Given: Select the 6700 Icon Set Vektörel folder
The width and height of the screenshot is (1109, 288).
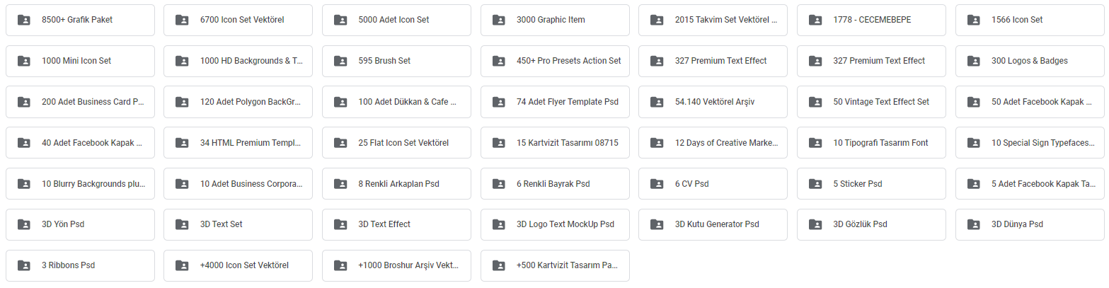Looking at the screenshot, I should (242, 20).
